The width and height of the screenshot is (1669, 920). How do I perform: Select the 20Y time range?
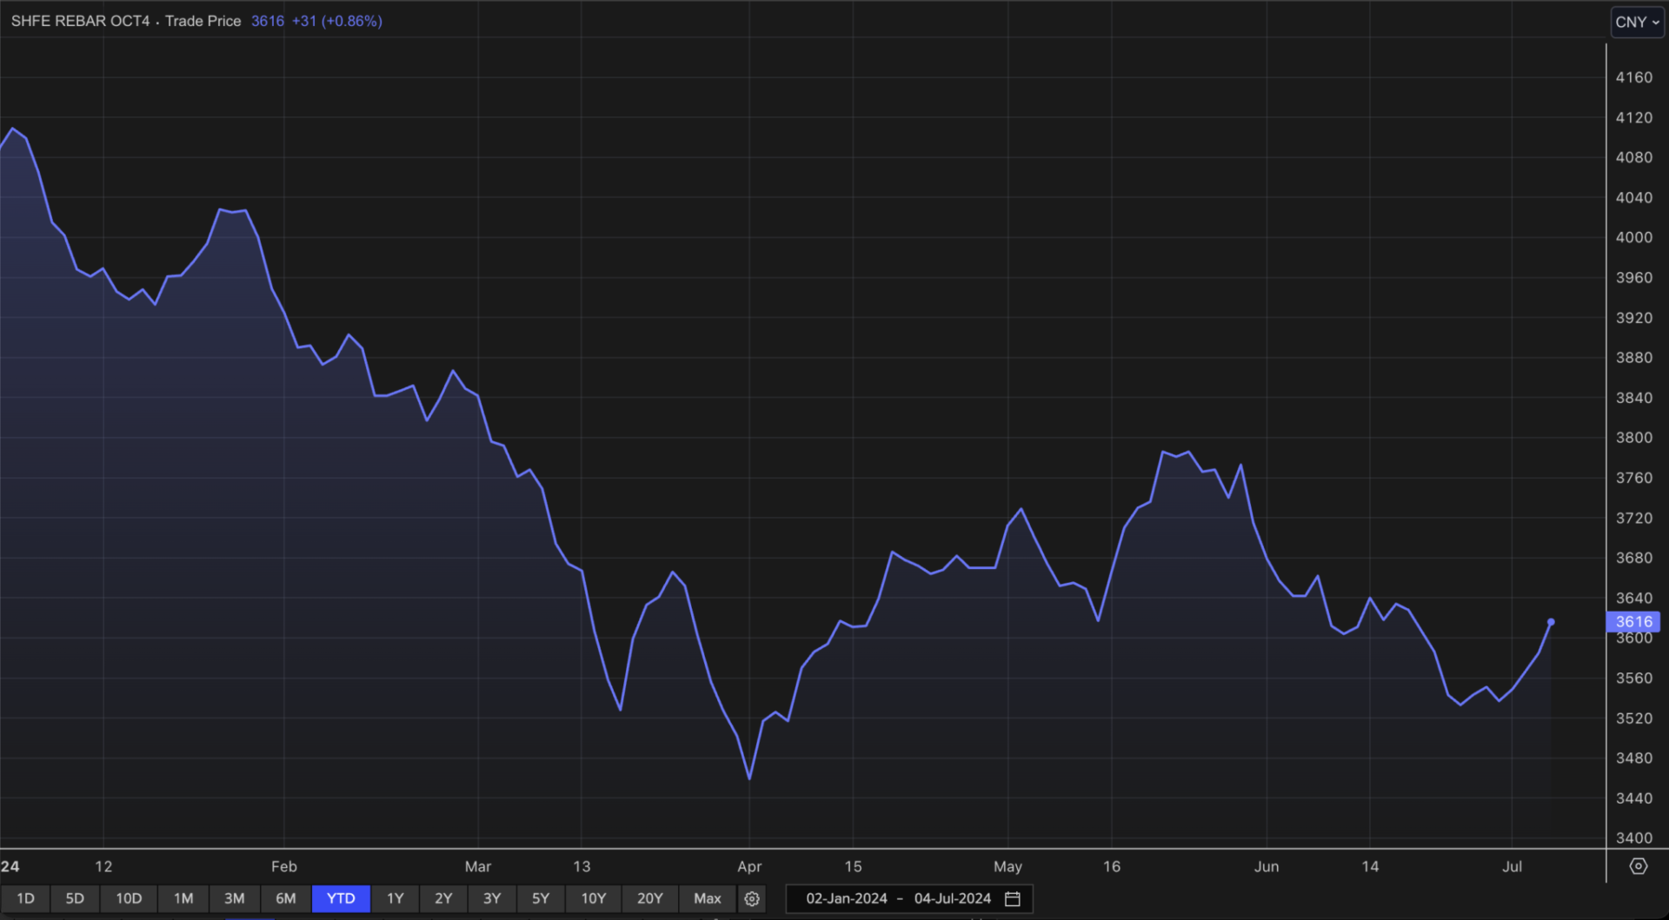click(650, 898)
